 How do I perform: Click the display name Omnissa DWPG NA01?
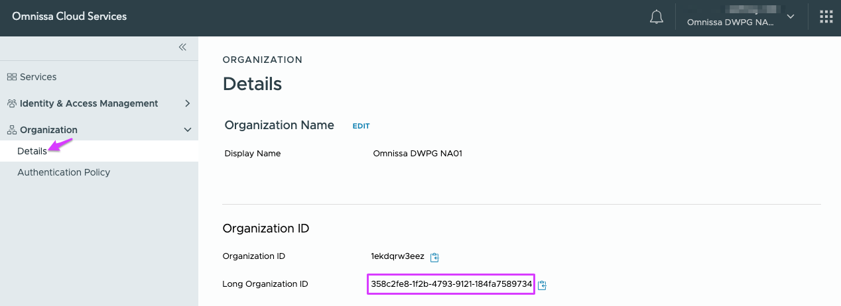(417, 154)
